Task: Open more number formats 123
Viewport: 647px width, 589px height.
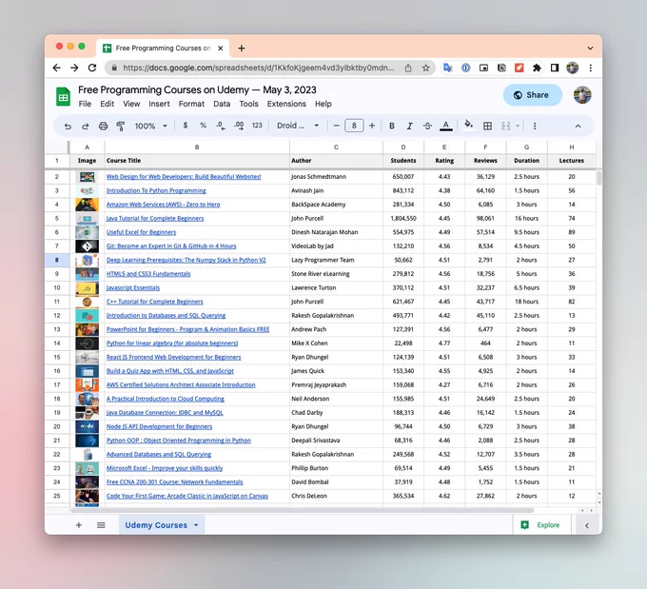Action: point(257,125)
